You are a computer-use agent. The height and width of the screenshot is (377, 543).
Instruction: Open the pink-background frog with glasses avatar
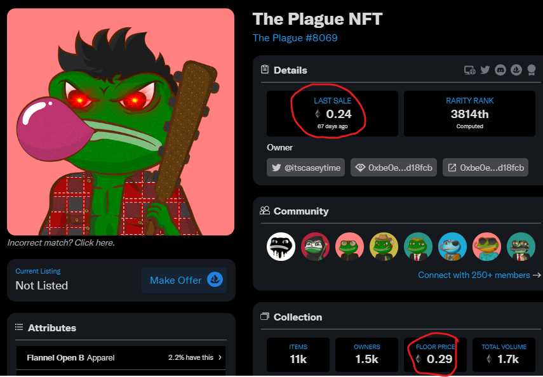coord(349,246)
